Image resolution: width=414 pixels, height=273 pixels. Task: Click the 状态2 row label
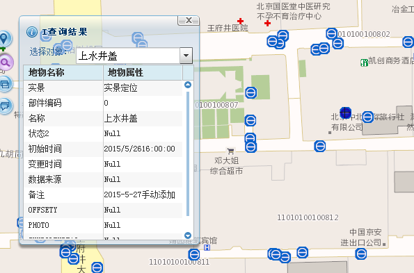[38, 133]
